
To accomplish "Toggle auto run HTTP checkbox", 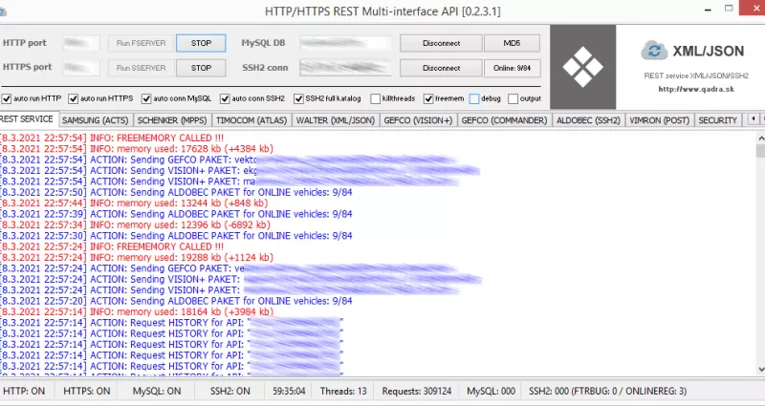I will 9,98.
